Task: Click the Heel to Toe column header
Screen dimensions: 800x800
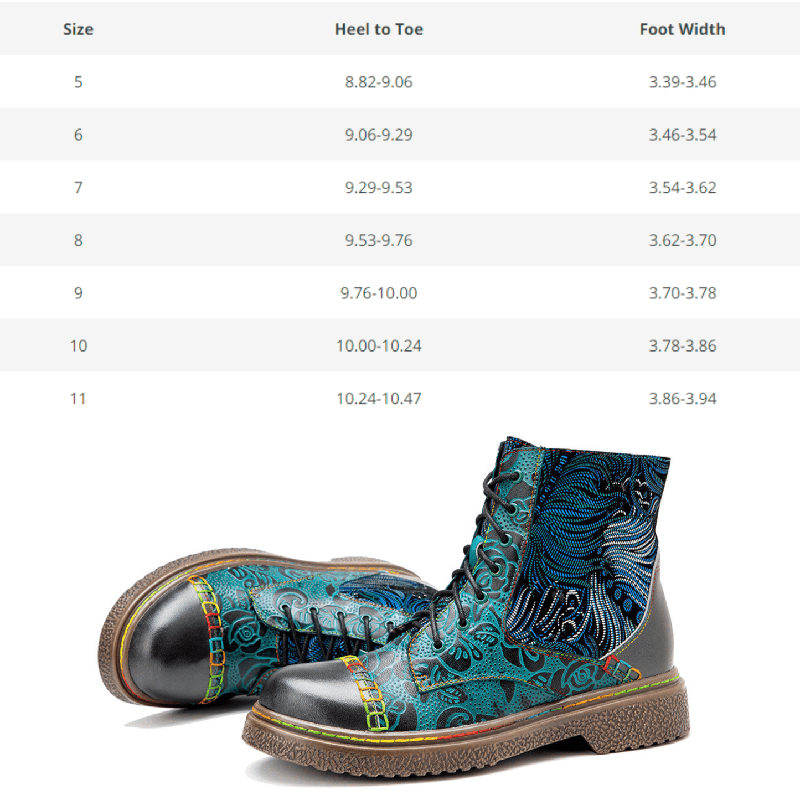Action: click(379, 29)
